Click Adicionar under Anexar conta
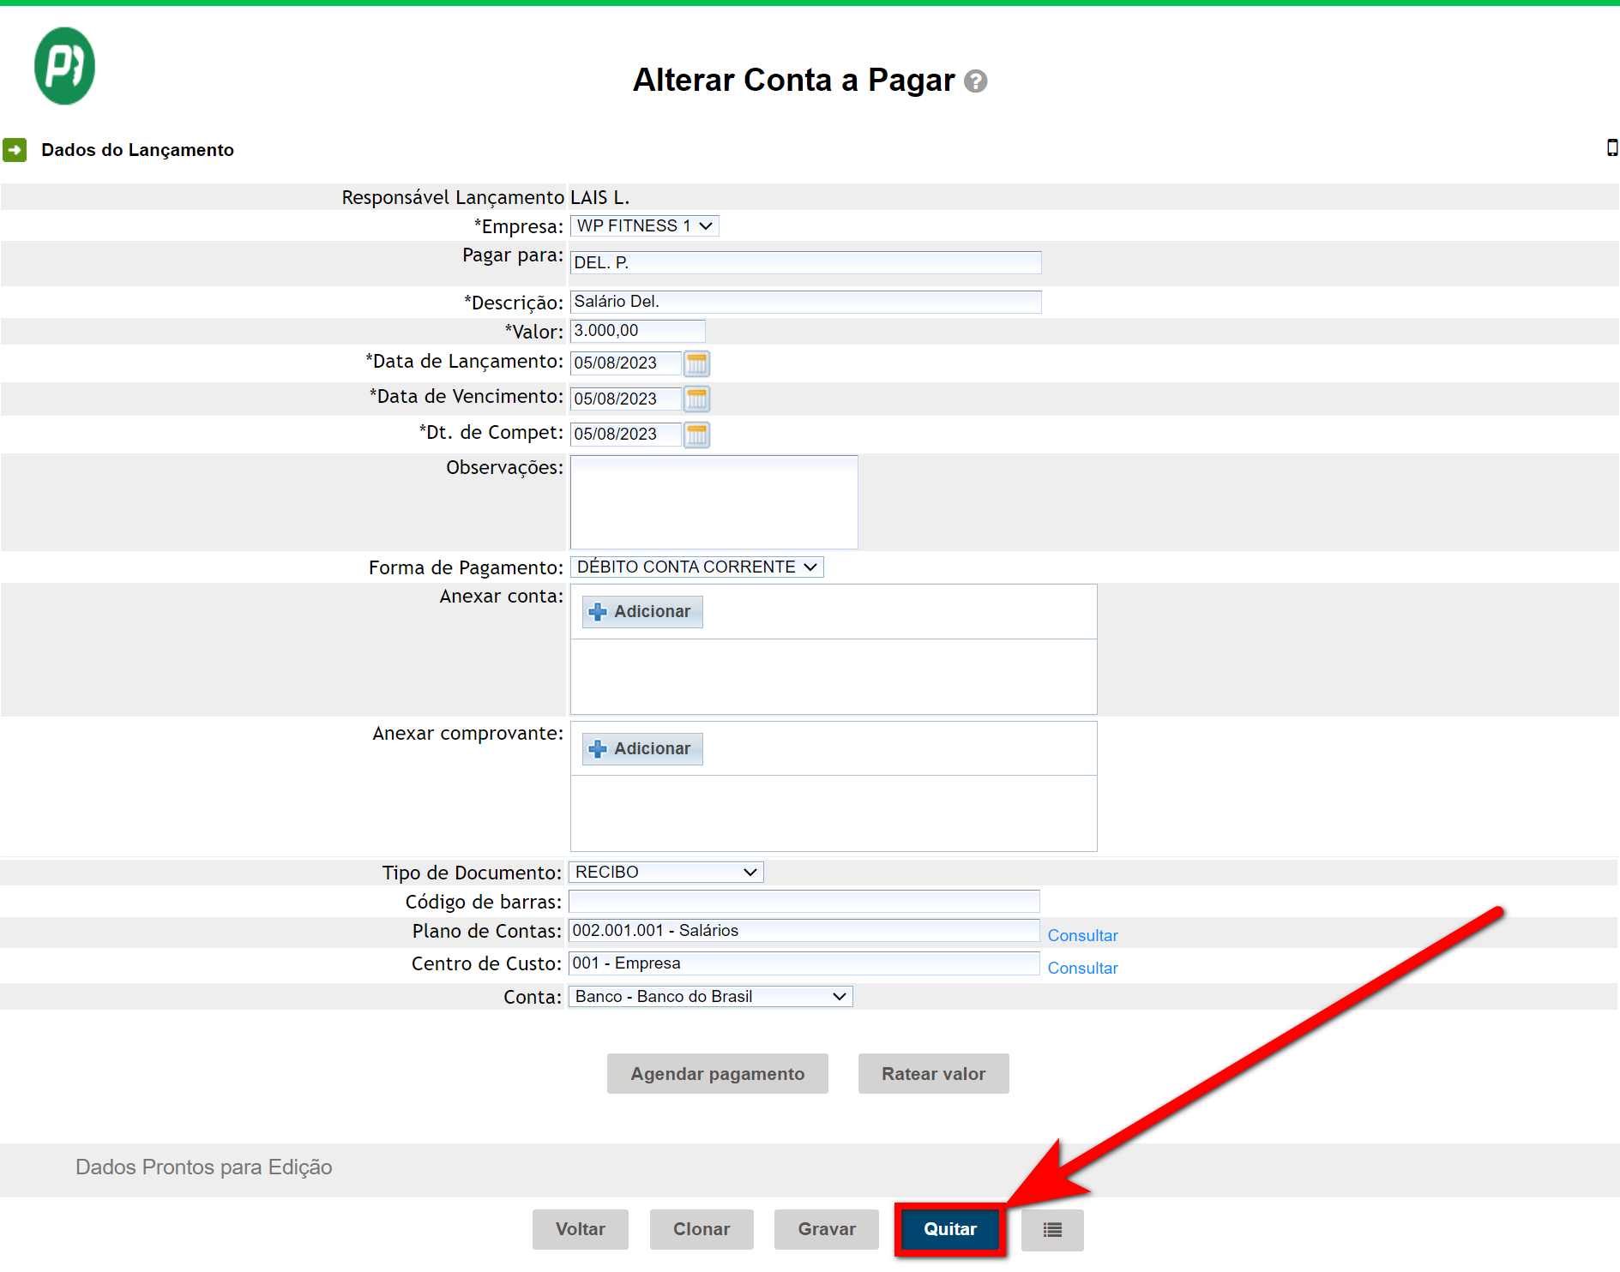Image resolution: width=1620 pixels, height=1272 pixels. [x=642, y=612]
